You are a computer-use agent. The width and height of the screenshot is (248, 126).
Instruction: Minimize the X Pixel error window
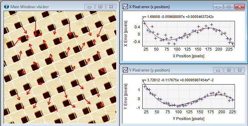[x=218, y=7]
